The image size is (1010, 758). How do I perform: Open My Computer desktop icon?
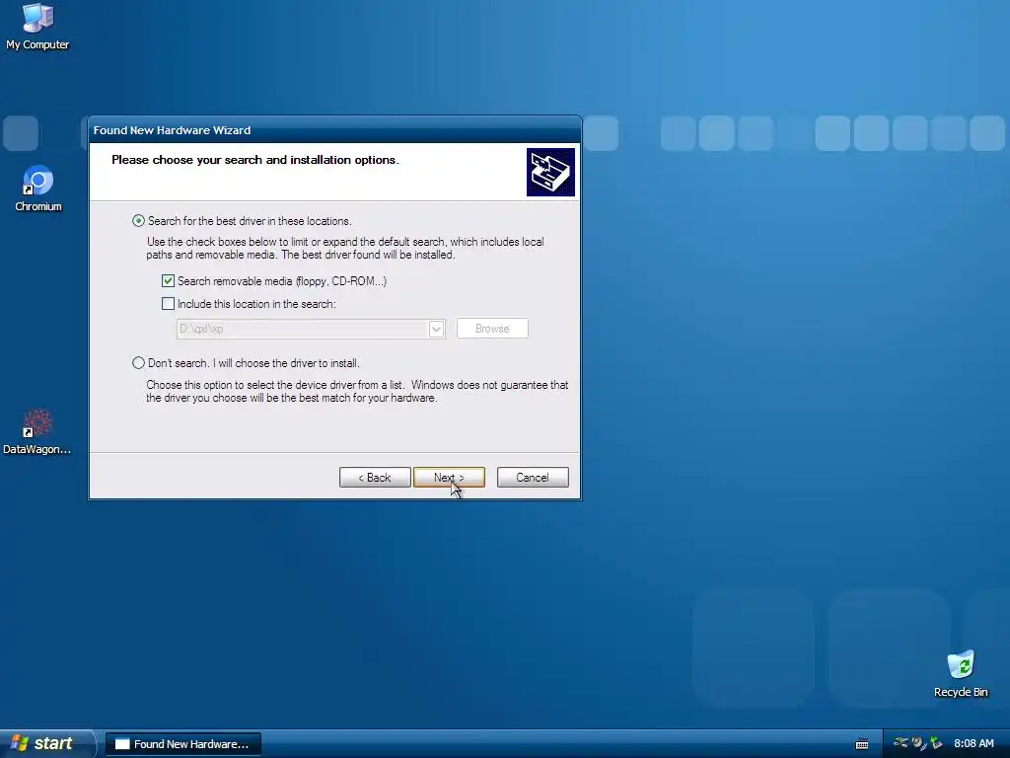click(x=37, y=27)
